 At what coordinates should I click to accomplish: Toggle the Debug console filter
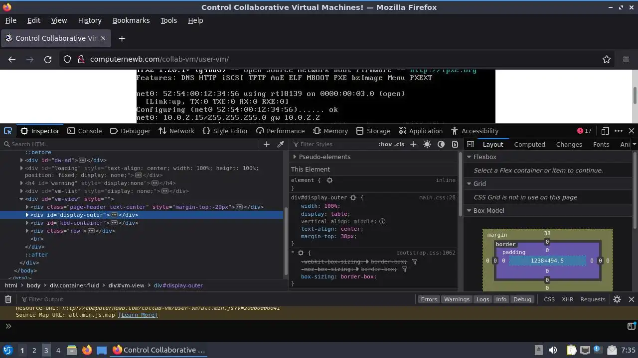(x=522, y=299)
